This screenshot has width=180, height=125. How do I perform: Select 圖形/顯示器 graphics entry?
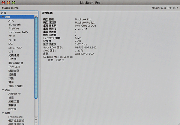click(16, 63)
